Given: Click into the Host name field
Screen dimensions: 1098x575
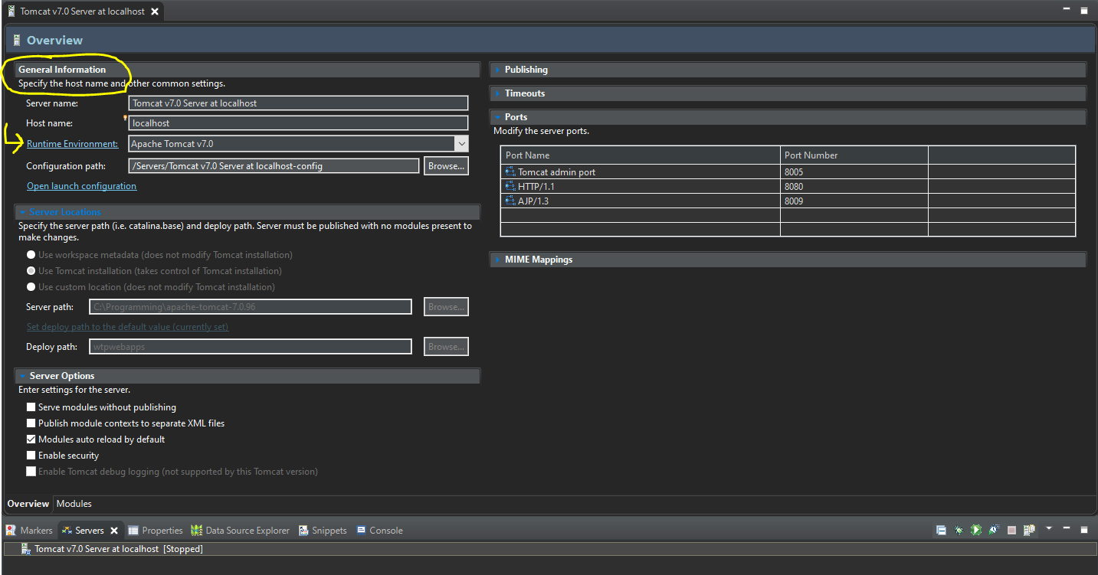Looking at the screenshot, I should (x=298, y=123).
